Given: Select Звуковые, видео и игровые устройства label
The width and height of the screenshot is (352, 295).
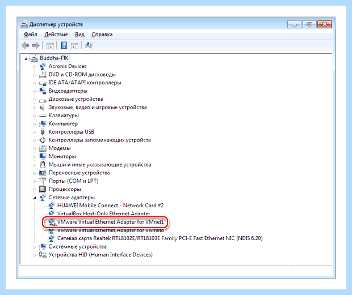Looking at the screenshot, I should 98,108.
